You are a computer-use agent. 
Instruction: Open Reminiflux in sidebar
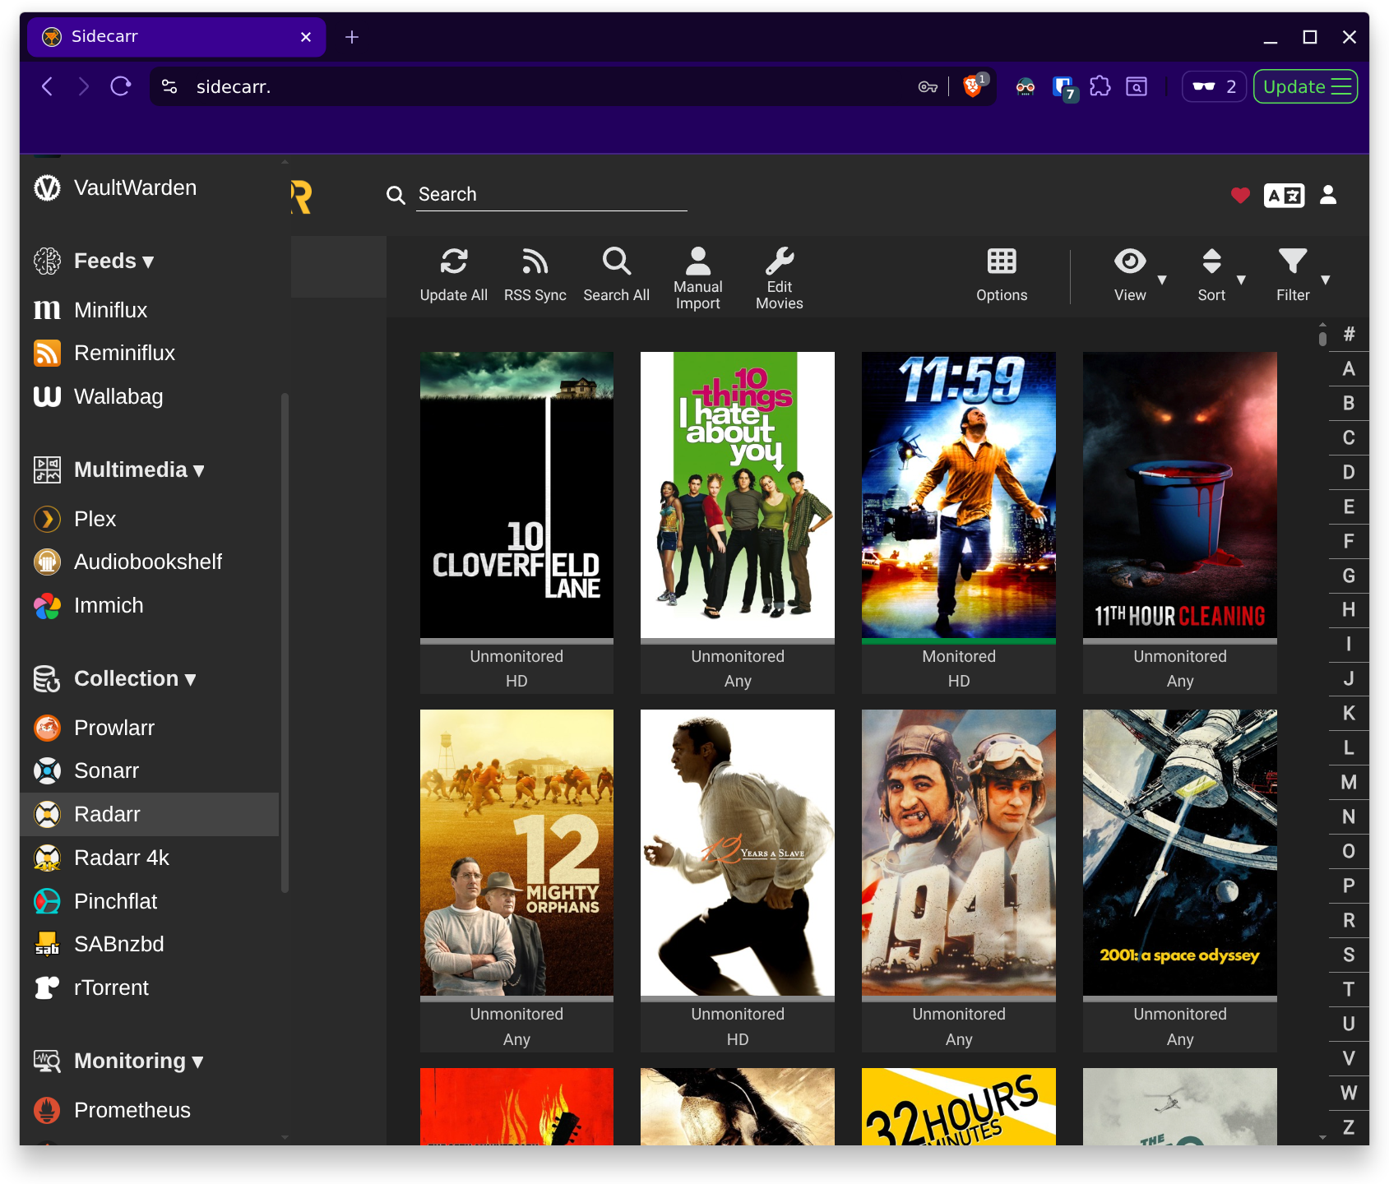(150, 354)
